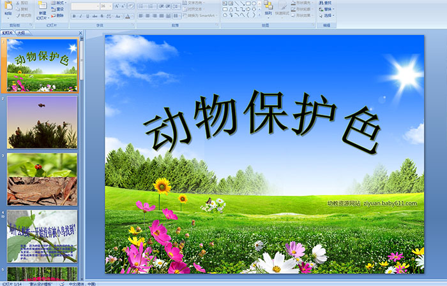The image size is (447, 286).
Task: Select slide 4 thumbnail with blue question text
Action: click(42, 236)
